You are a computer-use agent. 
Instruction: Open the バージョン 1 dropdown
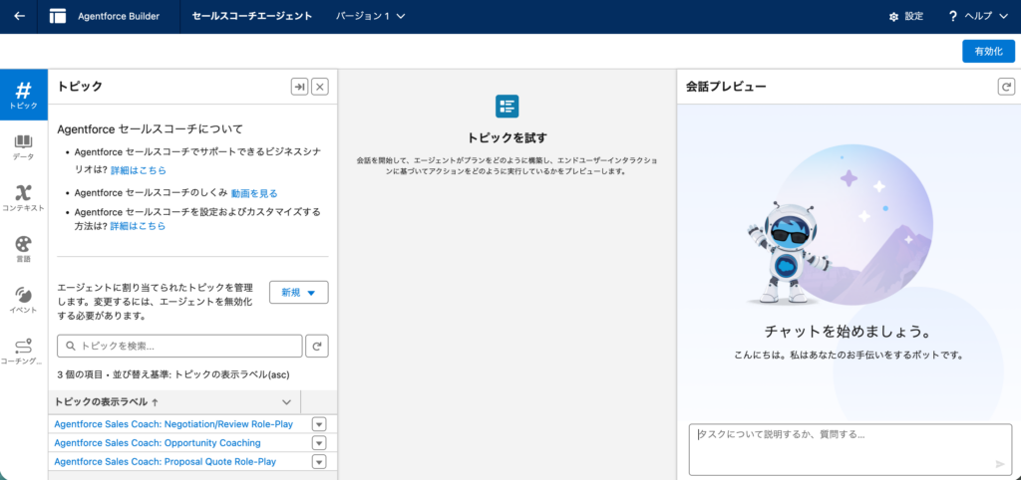click(371, 17)
